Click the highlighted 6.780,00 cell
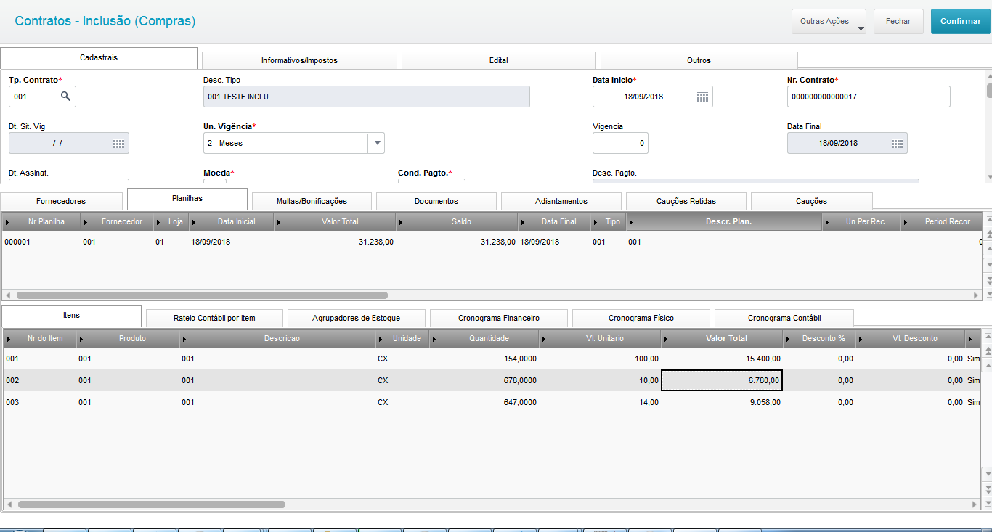Viewport: 992px width, 532px height. 722,380
